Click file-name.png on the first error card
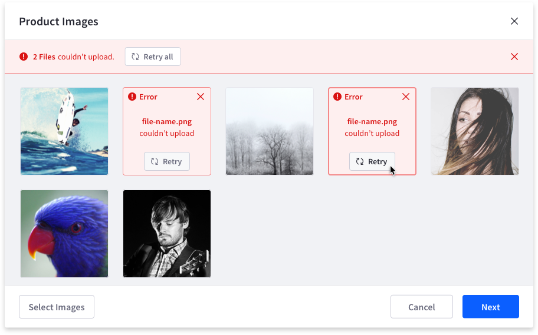Screen dimensions: 538x335 167,122
